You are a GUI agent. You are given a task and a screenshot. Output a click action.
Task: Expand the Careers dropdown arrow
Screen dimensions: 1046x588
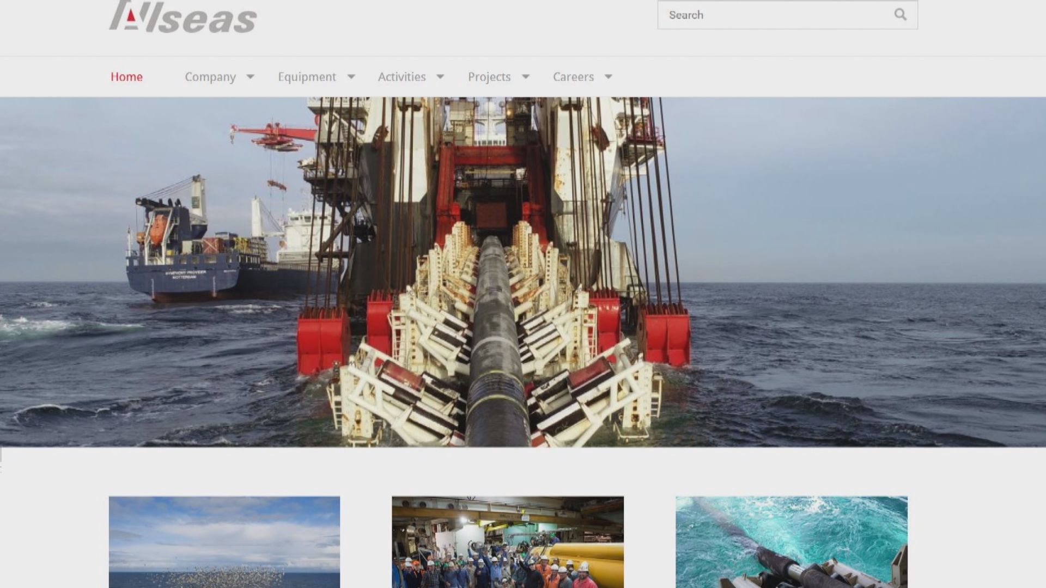coord(609,77)
